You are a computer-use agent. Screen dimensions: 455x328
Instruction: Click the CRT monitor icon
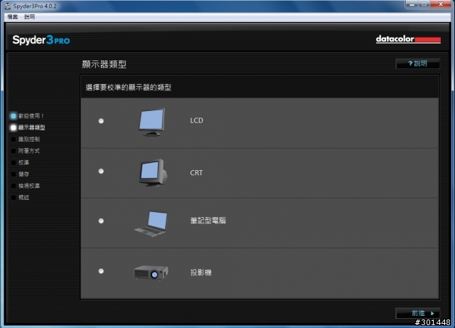tap(153, 173)
